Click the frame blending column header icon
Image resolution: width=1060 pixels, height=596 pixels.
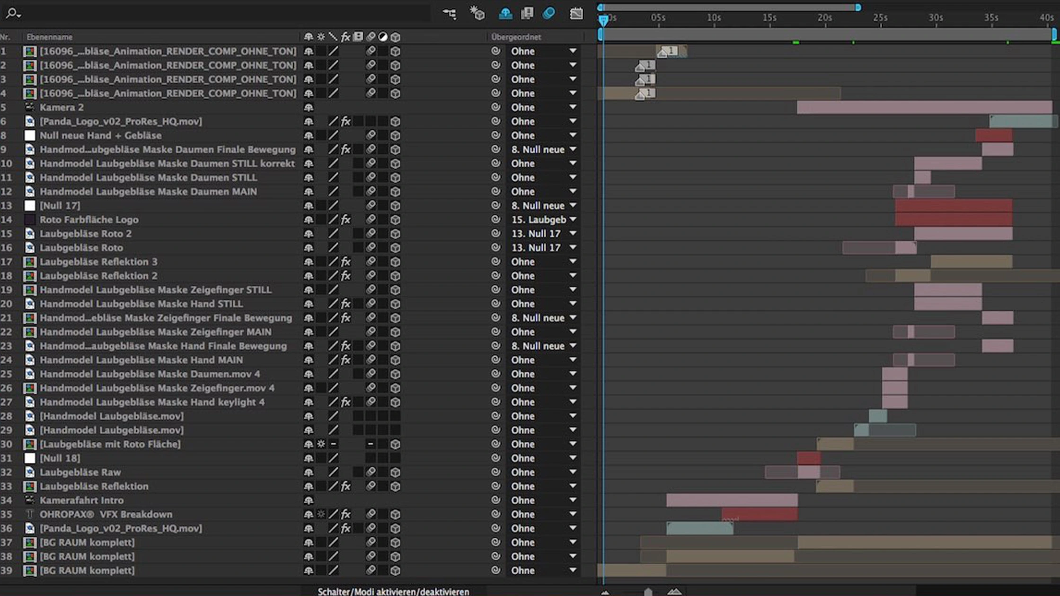[x=358, y=37]
